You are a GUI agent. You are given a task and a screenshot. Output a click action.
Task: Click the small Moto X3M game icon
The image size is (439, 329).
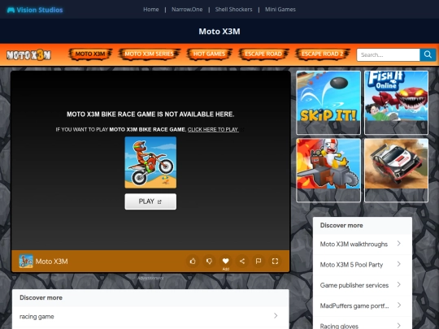(26, 262)
